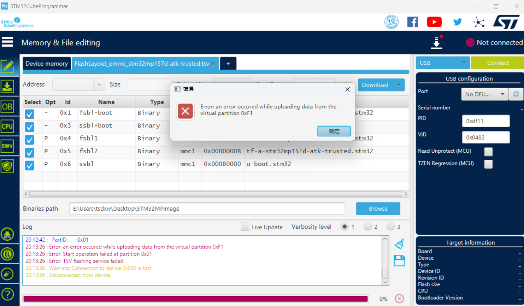Click the 10 years anniversary badge icon
The height and width of the screenshot is (306, 524).
pyautogui.click(x=391, y=22)
